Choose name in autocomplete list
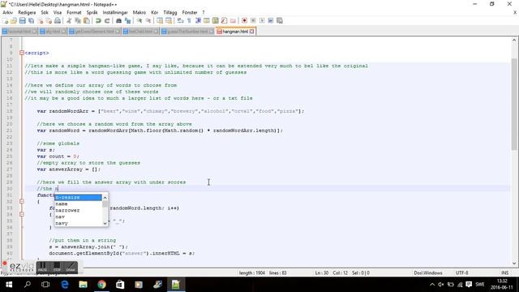519x292 pixels. (78, 204)
